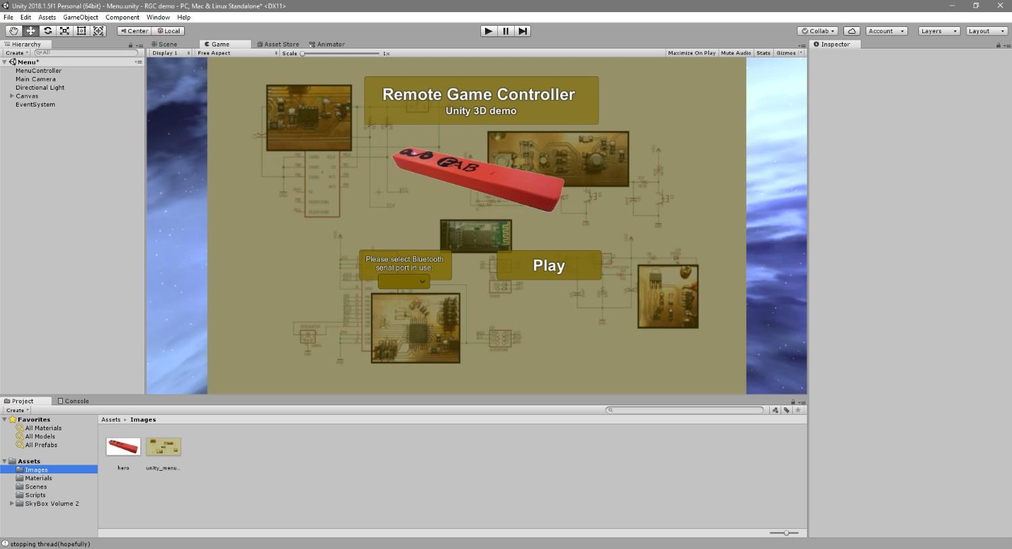This screenshot has height=549, width=1012.
Task: Open Bluetooth serial port dropdown
Action: [403, 282]
